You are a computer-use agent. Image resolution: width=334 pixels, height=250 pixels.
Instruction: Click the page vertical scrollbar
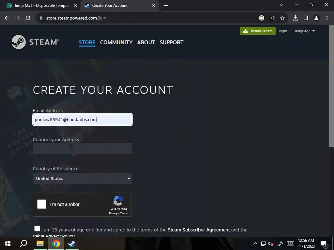tap(331, 86)
